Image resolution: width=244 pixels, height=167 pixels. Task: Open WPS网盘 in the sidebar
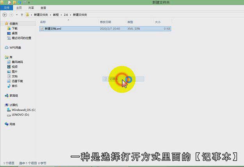pyautogui.click(x=15, y=47)
